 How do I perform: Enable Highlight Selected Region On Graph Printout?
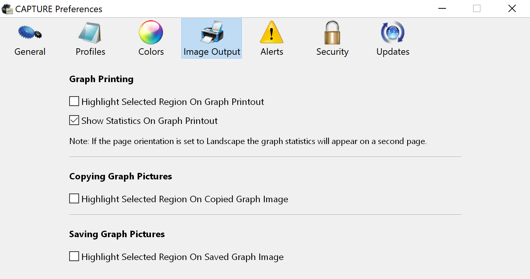[74, 101]
